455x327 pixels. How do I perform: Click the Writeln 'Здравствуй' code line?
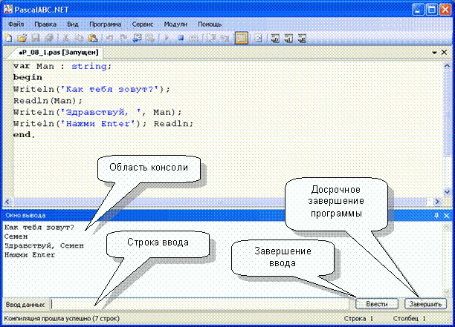97,112
